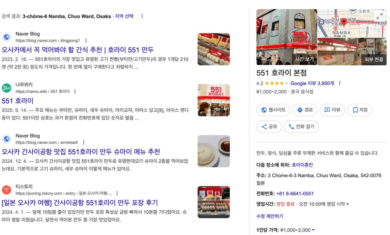This screenshot has height=235, width=390.
Task: Share the place with 공유 button
Action: point(269,126)
